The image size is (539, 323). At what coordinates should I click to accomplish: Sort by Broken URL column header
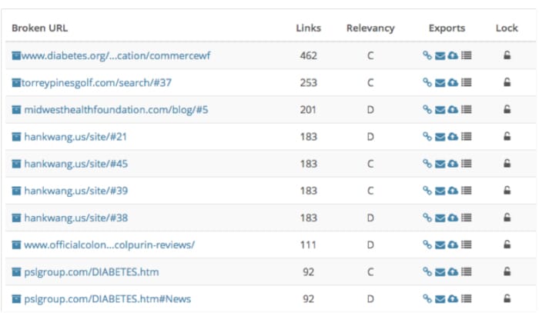click(x=40, y=28)
